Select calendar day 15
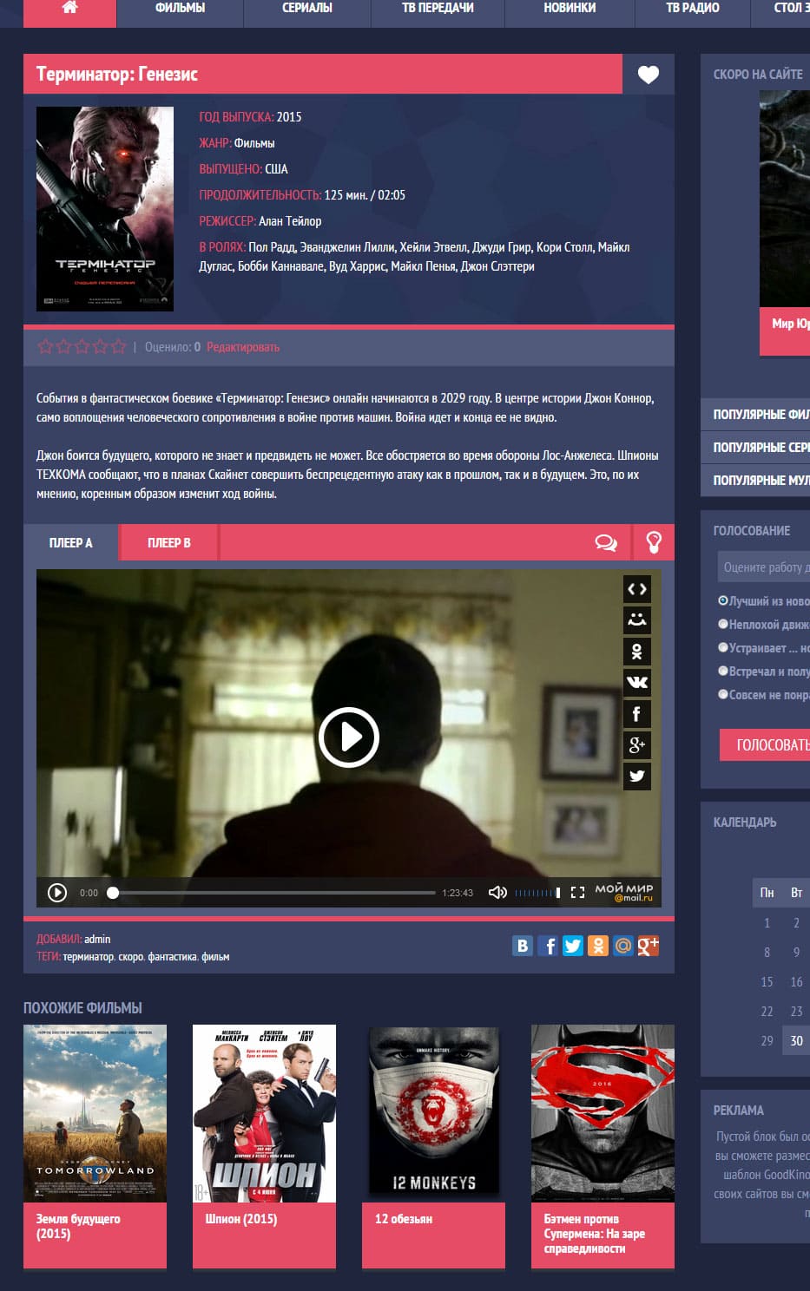 (x=767, y=981)
